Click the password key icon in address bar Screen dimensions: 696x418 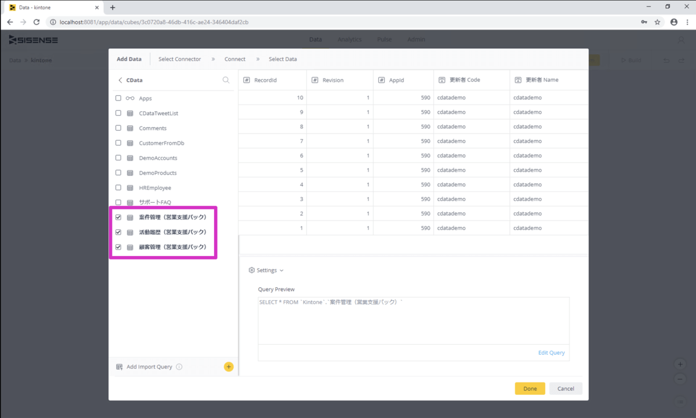[x=644, y=22]
